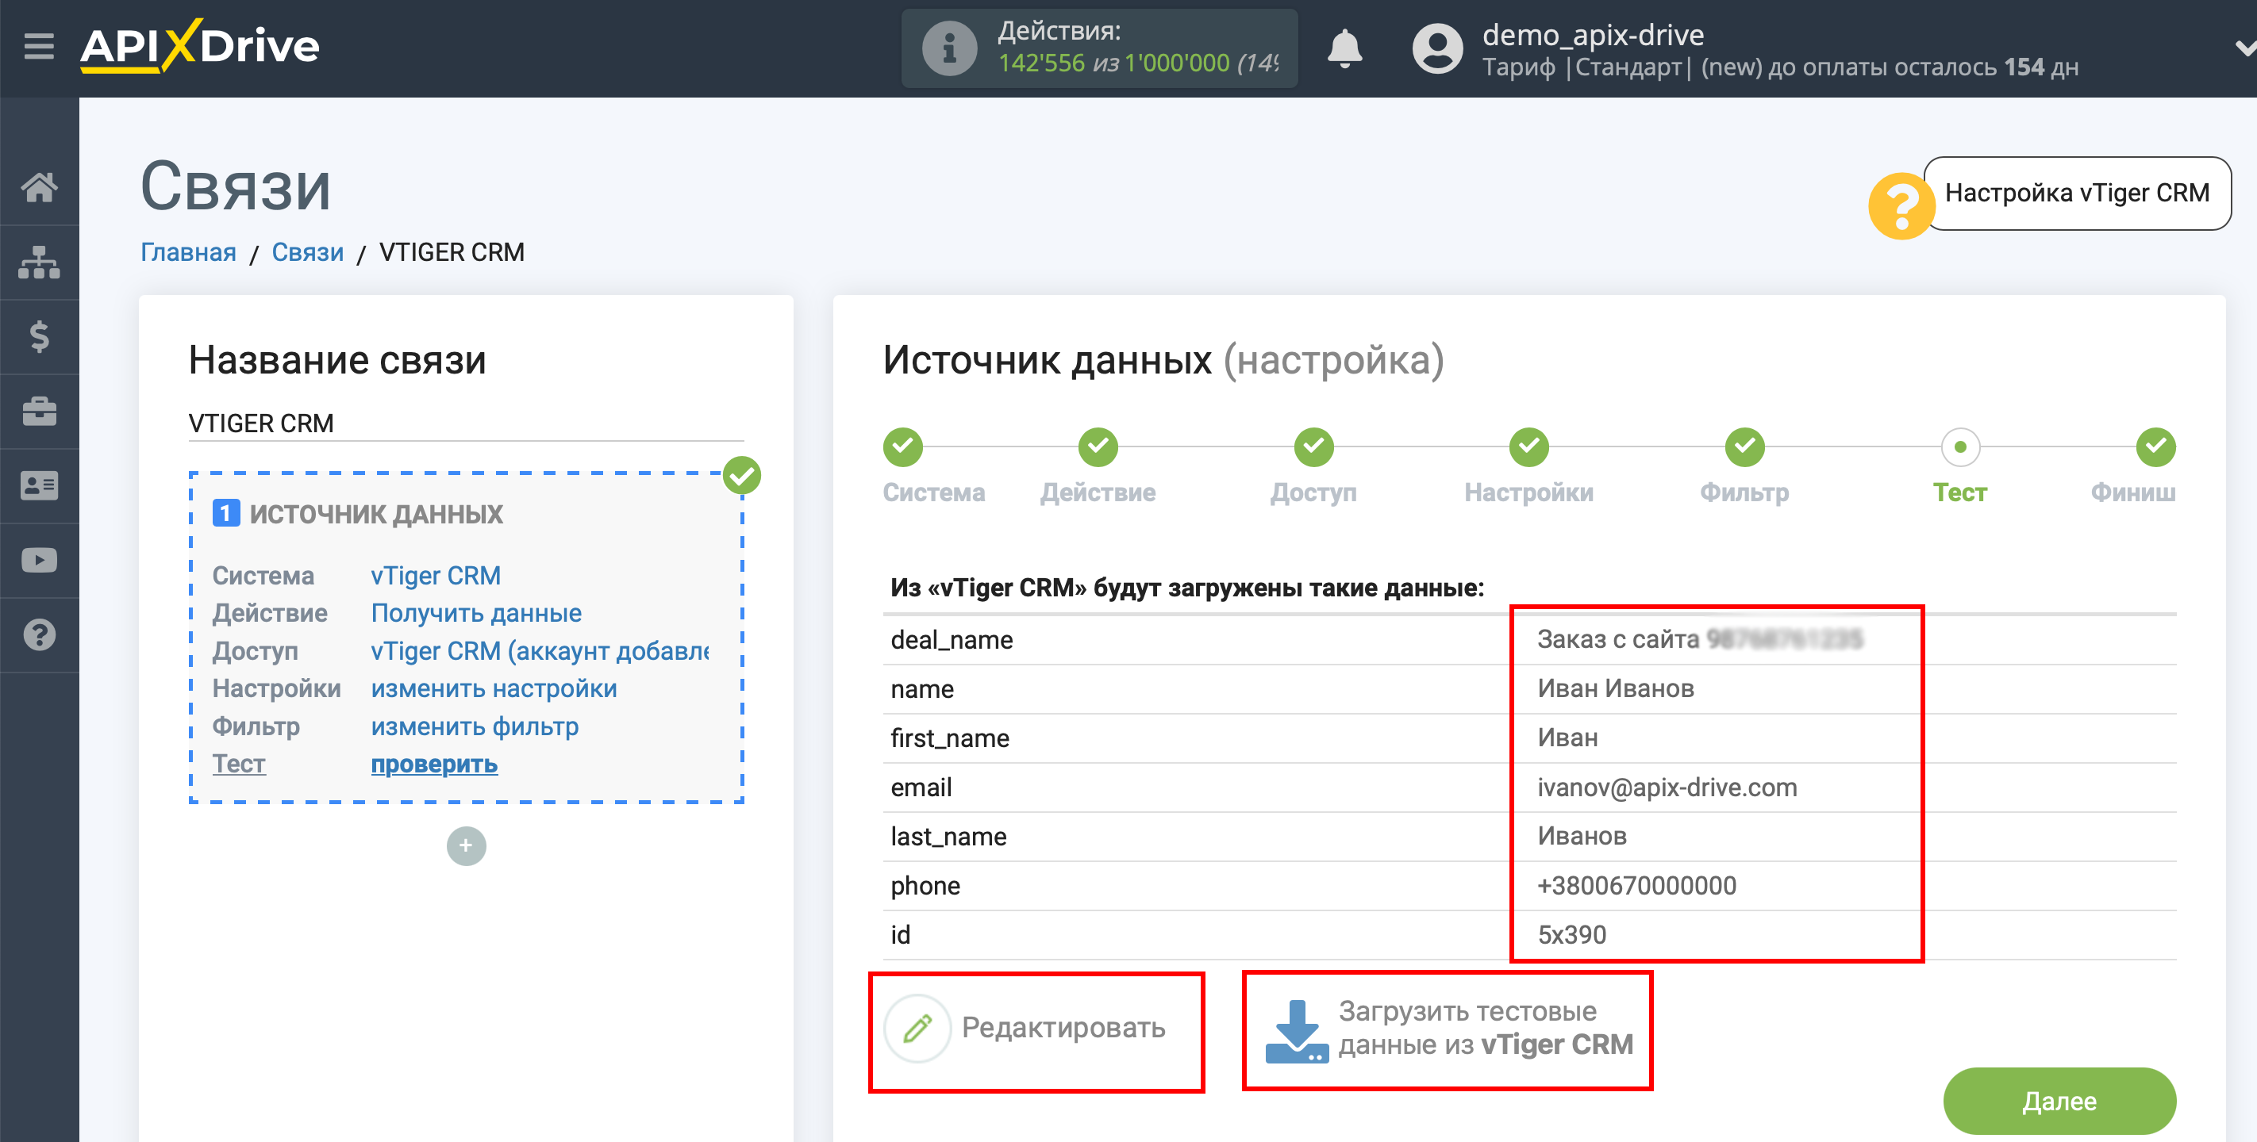
Task: Open Получить данные action link
Action: pyautogui.click(x=475, y=613)
